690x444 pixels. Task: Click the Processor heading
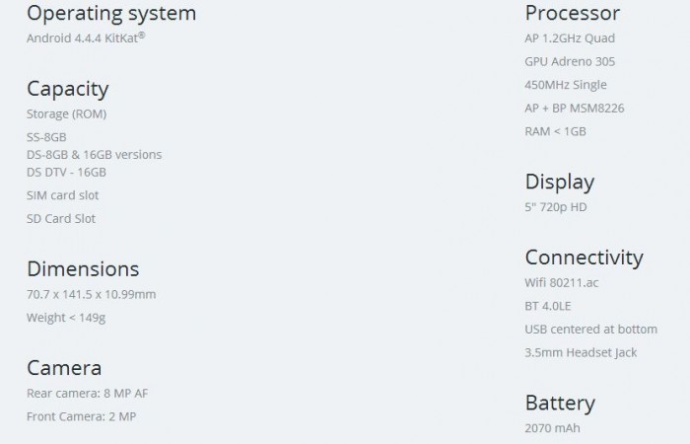click(x=573, y=14)
